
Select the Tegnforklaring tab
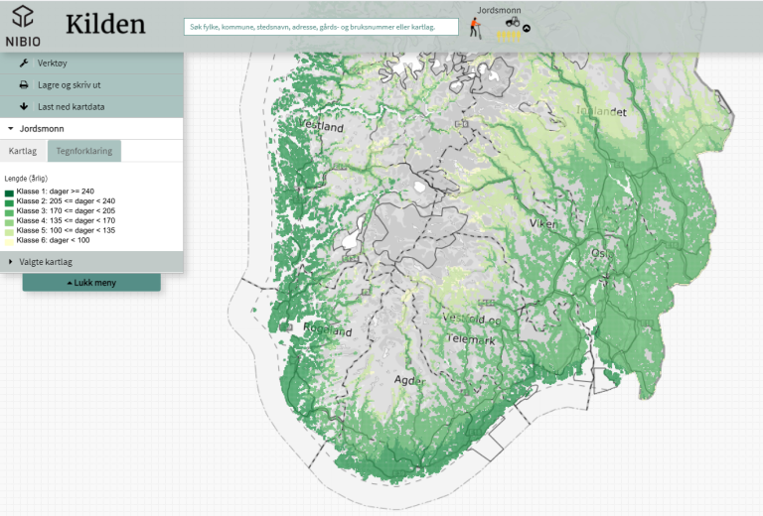click(84, 151)
